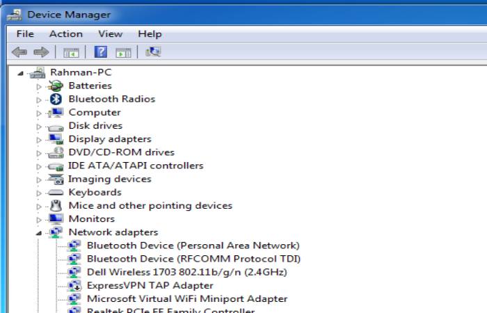
Task: Expand the Monitors category
Action: coord(39,220)
